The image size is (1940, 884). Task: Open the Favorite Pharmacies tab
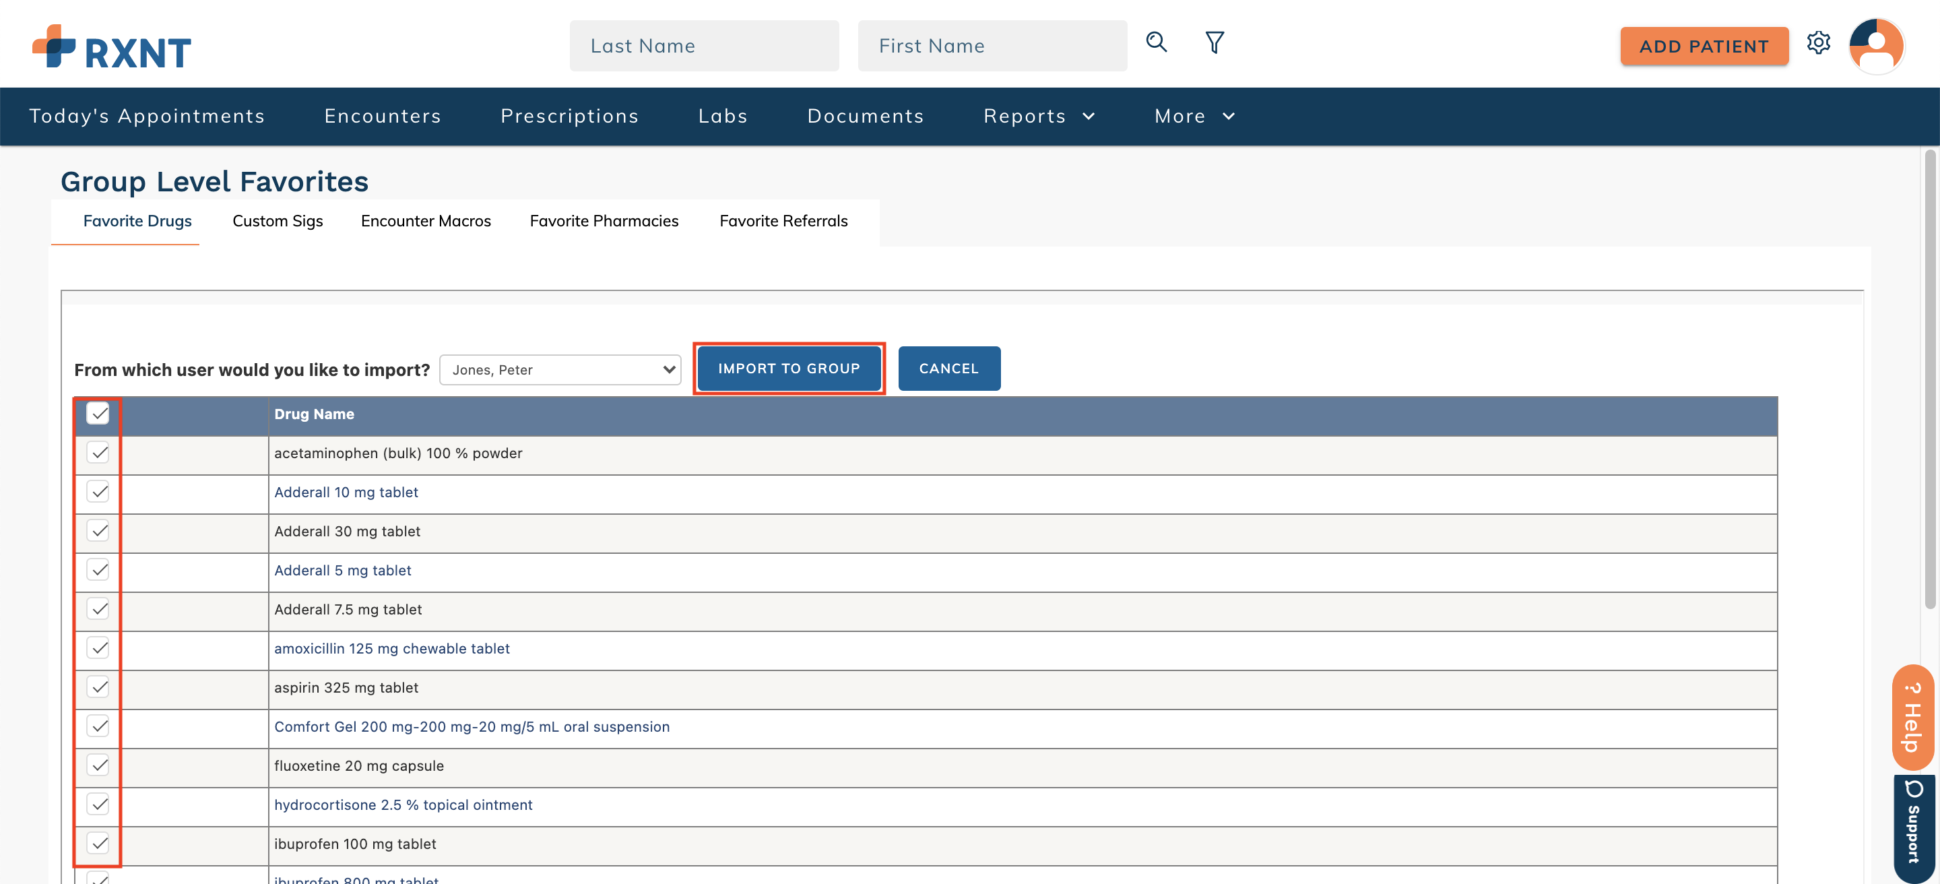click(x=604, y=220)
